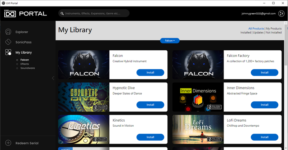
Task: Click the search magnifier icon
Action: [62, 13]
